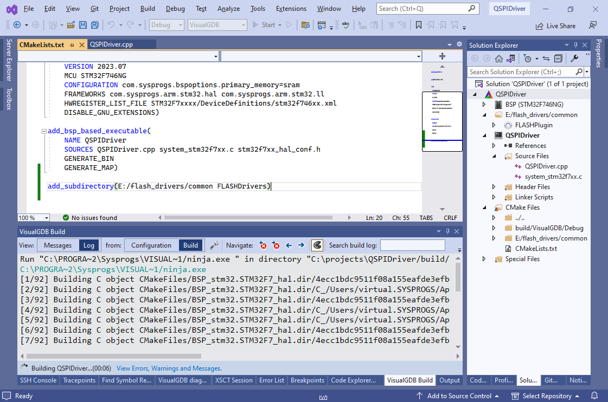Click the feedback person icon

(x=592, y=25)
